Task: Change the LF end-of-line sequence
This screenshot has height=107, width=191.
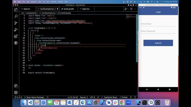Action: 98,97
